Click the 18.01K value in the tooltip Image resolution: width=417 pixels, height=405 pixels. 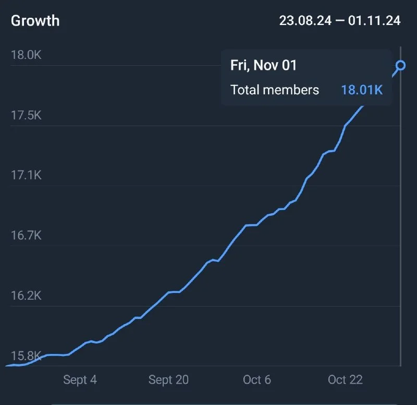(x=362, y=90)
